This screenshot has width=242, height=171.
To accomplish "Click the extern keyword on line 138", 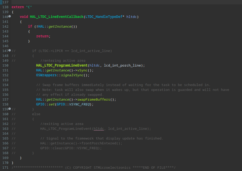I will coord(18,7).
